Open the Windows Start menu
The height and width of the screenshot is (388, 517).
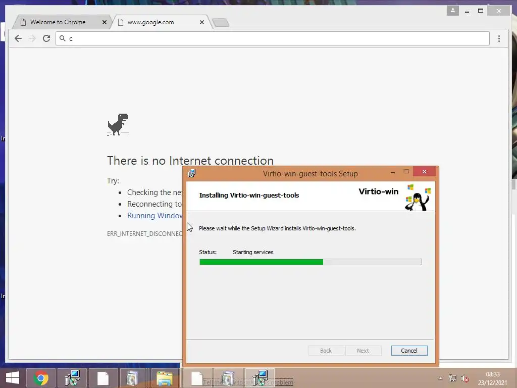click(x=13, y=378)
